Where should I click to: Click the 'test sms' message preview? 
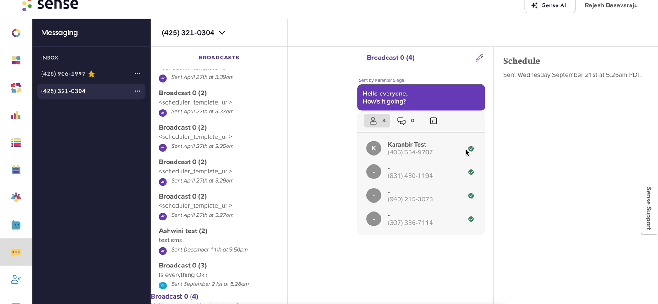170,240
